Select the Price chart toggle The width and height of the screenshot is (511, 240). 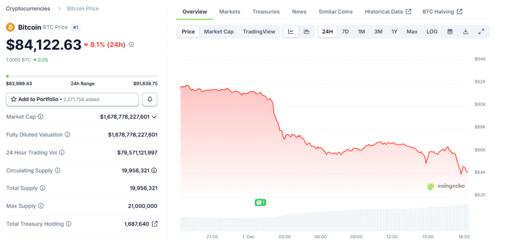[x=188, y=31]
